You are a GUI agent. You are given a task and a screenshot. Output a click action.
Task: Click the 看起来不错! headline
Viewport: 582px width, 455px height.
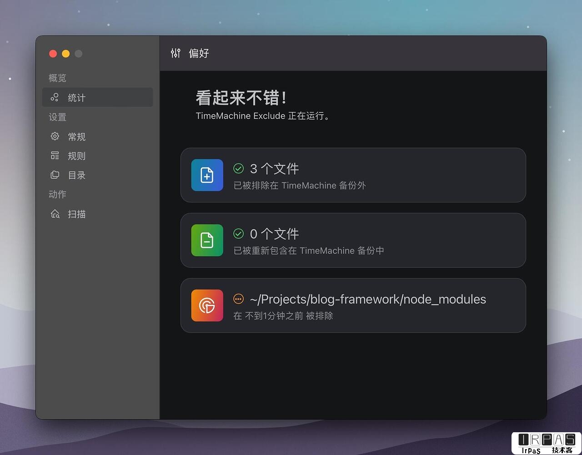pos(241,97)
